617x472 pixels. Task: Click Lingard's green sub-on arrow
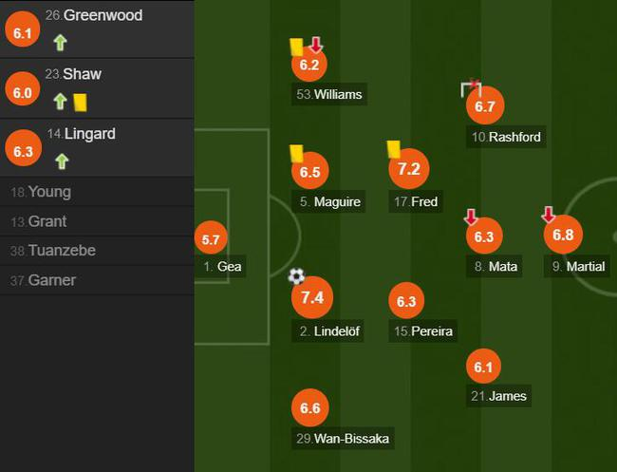click(62, 161)
